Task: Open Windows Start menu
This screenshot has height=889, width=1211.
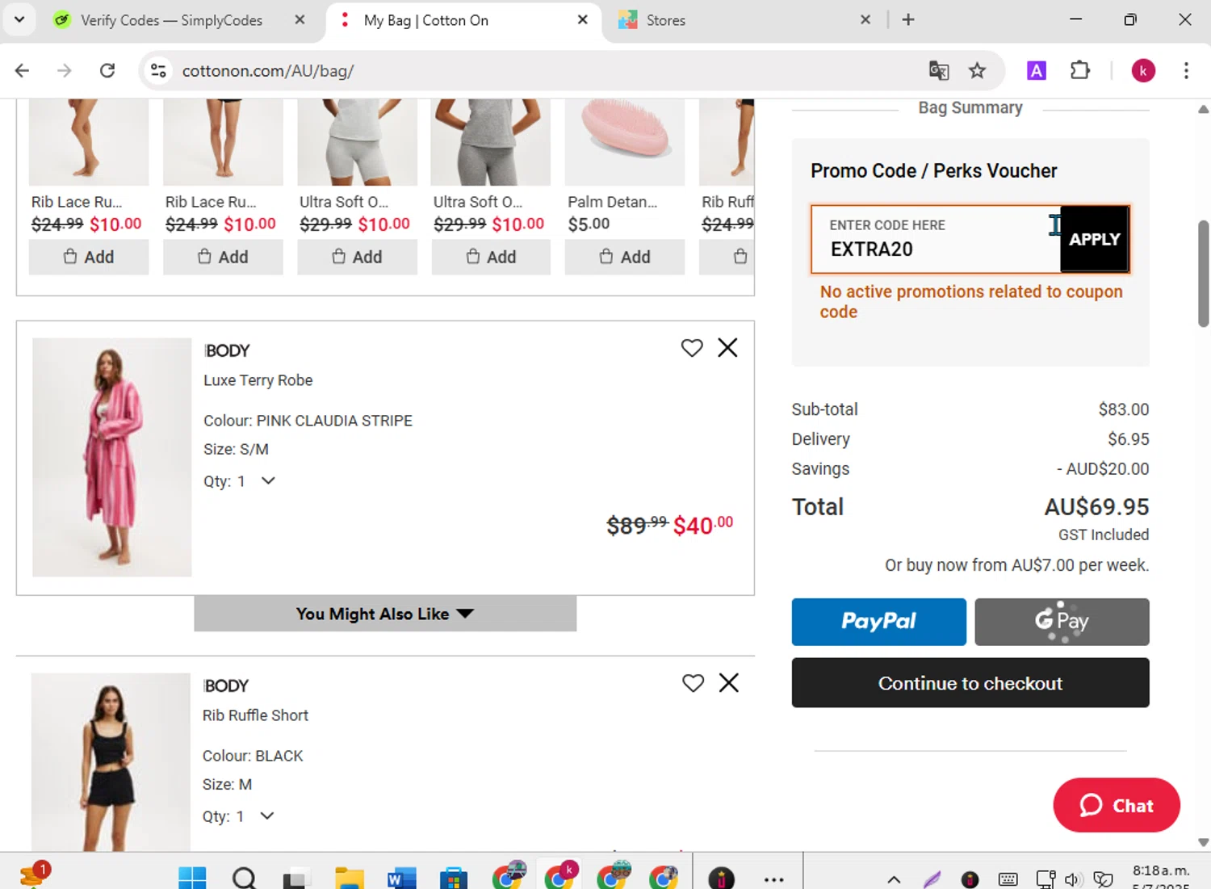Action: point(192,877)
